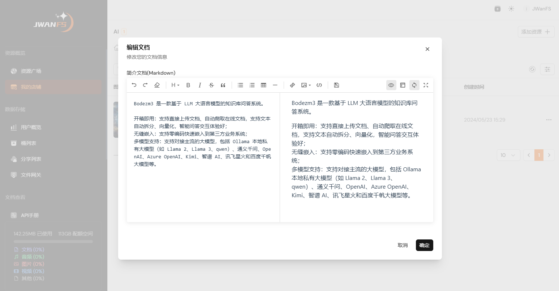Click the rendered preview pane text
Image resolution: width=559 pixels, height=291 pixels.
coord(357,149)
